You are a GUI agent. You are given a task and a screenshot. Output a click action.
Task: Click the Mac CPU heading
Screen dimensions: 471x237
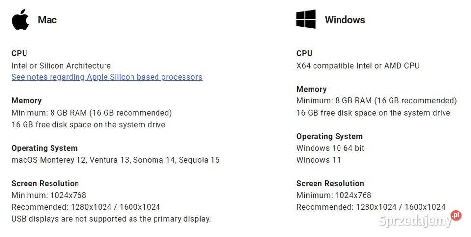[x=19, y=53]
